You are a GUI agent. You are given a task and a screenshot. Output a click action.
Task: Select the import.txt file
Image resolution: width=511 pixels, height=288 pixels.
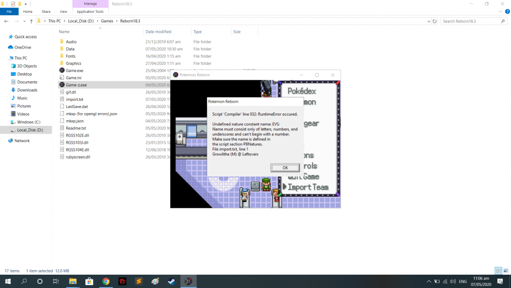click(74, 99)
